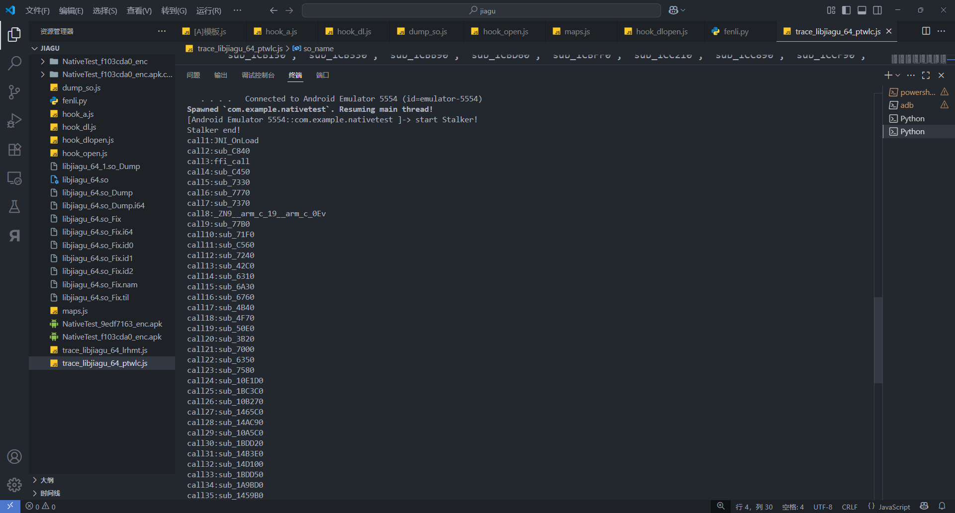Go forward with the navigation arrow
Image resolution: width=955 pixels, height=513 pixels.
pyautogui.click(x=289, y=10)
